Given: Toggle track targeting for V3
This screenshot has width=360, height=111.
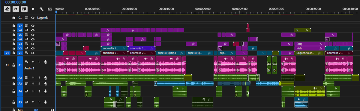Looking at the screenshot, I should coord(20,44).
